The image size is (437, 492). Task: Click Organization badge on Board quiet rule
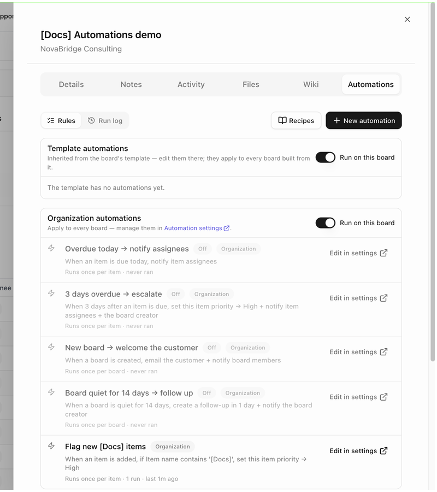click(x=244, y=394)
